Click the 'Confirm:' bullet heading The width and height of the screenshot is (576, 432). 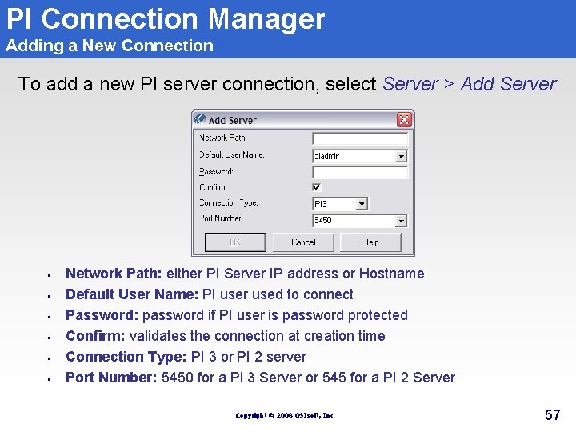[95, 336]
